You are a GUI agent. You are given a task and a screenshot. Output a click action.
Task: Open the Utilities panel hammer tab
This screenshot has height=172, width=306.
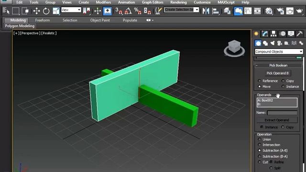point(300,34)
